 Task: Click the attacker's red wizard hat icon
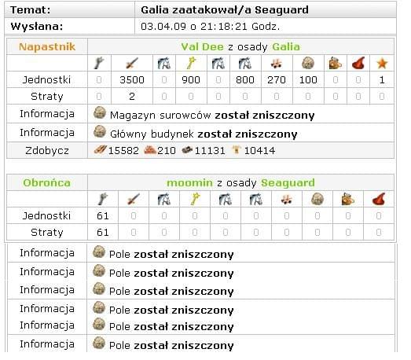point(358,63)
